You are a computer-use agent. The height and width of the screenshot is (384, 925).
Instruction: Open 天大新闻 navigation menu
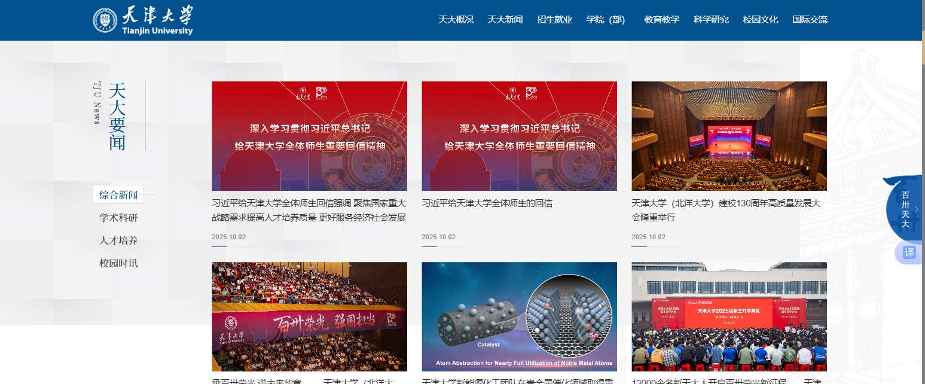(x=505, y=19)
